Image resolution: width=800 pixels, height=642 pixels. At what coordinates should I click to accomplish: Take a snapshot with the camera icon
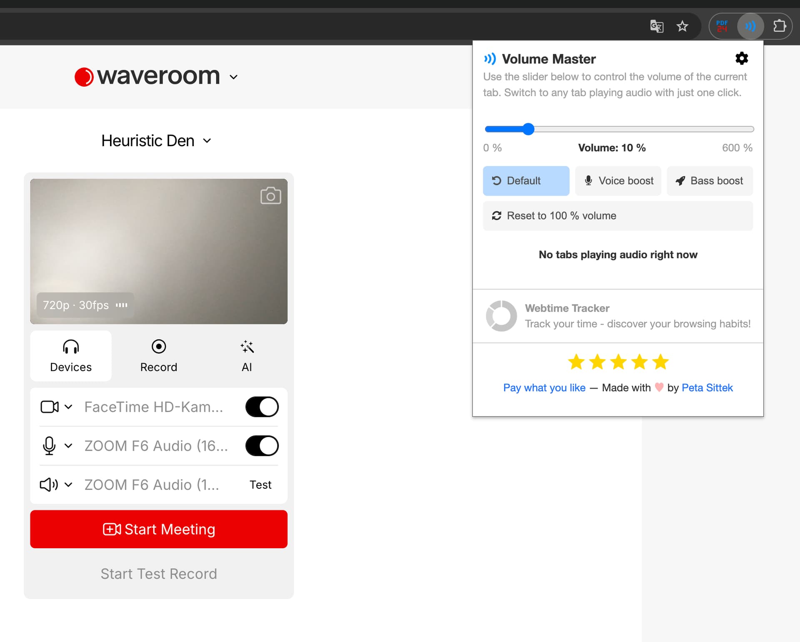(271, 195)
